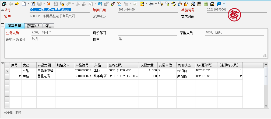The width and height of the screenshot is (271, 119).
Task: Click the search document magnifier icon
Action: pos(4,4)
